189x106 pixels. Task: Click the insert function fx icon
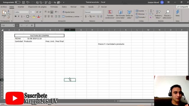tap(32, 25)
